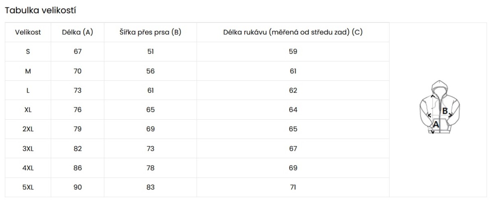493x202 pixels.
Task: Click the "Délka rukávu" sleeve length header
Action: coord(293,32)
